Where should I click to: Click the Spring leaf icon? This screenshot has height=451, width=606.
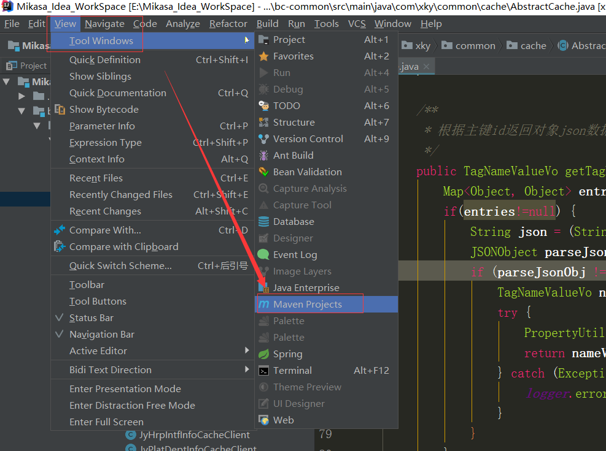point(263,354)
